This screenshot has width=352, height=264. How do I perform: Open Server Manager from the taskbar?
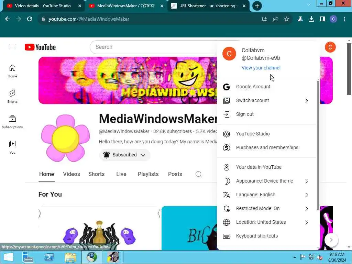pyautogui.click(x=28, y=257)
